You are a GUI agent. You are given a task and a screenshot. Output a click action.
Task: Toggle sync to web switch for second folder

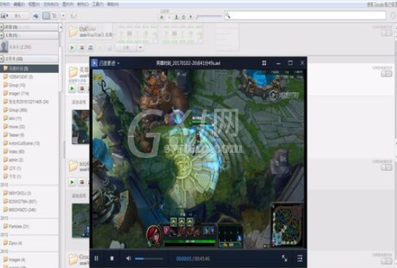click(387, 74)
